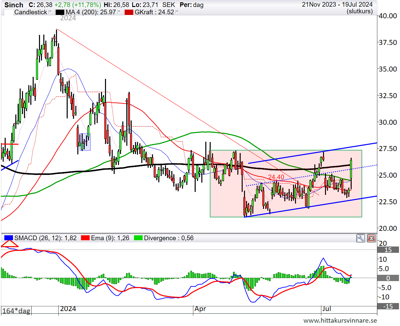Click the date range 21Nov 2023 - 19Jul 2024
The height and width of the screenshot is (326, 400).
[337, 5]
